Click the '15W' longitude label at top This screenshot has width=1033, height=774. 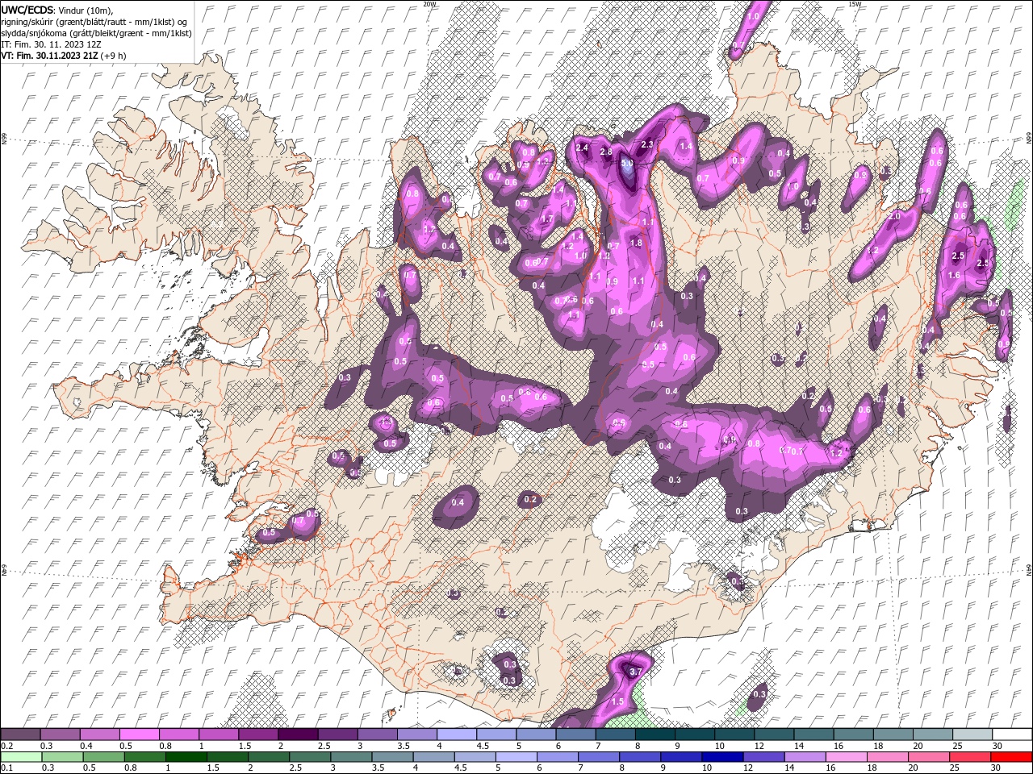pyautogui.click(x=855, y=4)
